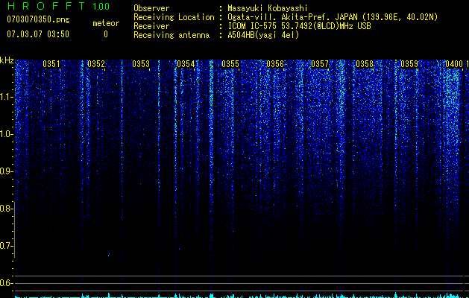This screenshot has width=469, height=298.
Task: Click the 0.9 frequency axis label
Action: click(5, 171)
